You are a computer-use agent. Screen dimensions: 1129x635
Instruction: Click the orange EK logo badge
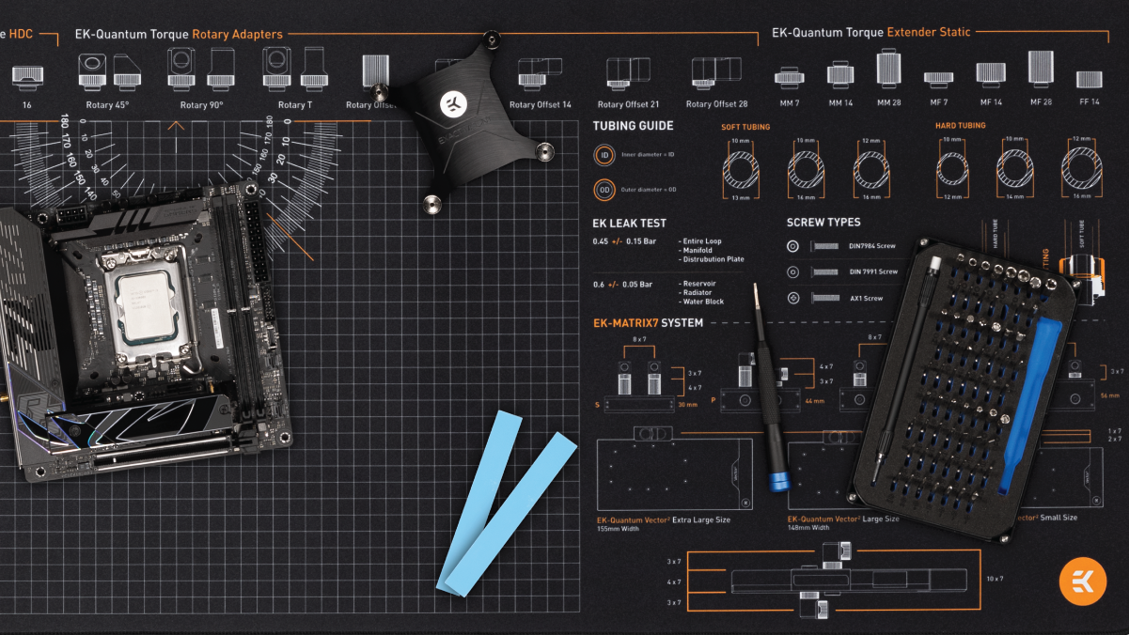click(x=1083, y=581)
